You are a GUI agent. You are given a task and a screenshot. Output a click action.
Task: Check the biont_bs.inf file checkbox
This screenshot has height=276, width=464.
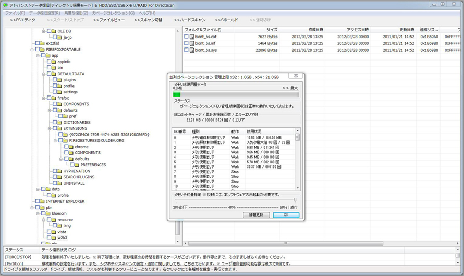(x=186, y=43)
